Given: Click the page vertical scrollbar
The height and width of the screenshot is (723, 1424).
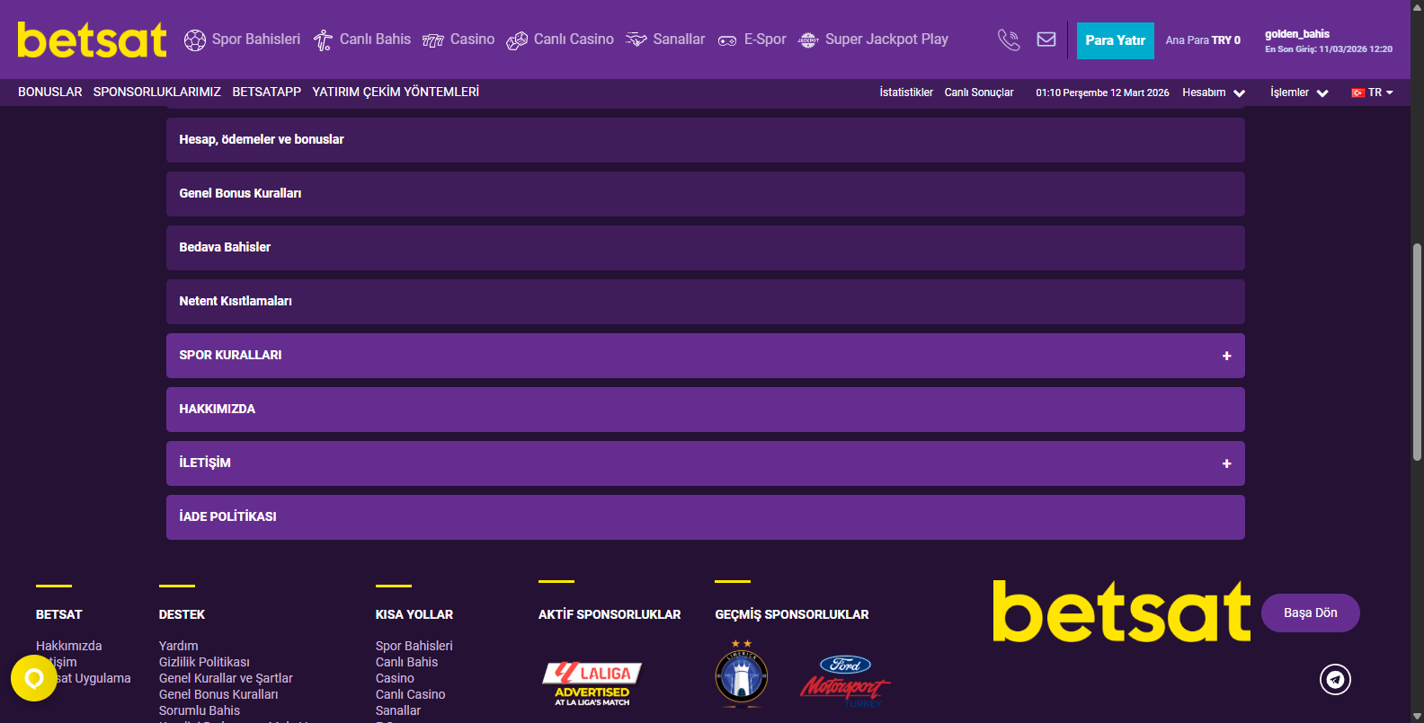Looking at the screenshot, I should point(1417,350).
